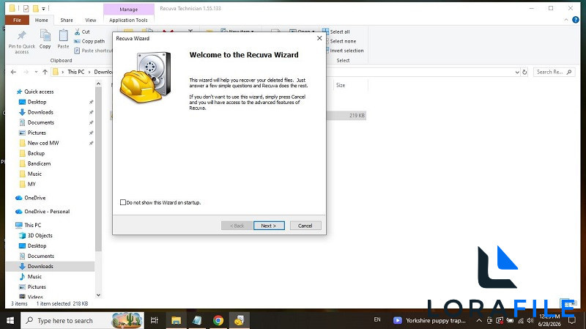Click navigation pane scroll down arrow
Image resolution: width=586 pixels, height=329 pixels.
pyautogui.click(x=98, y=295)
